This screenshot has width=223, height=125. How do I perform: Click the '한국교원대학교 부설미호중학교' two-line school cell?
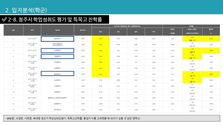tap(57, 45)
